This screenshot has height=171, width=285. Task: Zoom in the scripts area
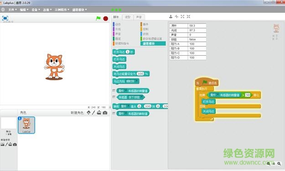coord(279,164)
